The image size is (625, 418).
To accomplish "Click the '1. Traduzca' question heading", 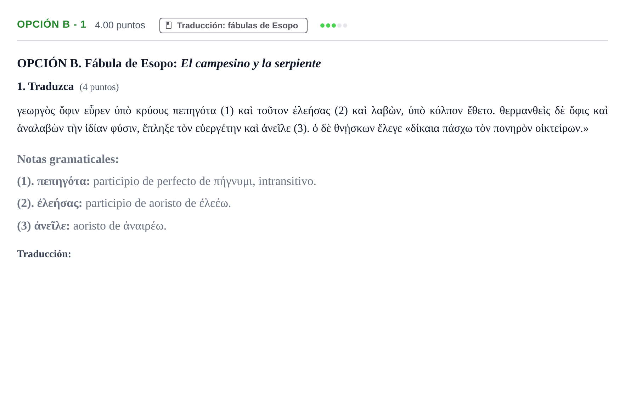I will (x=45, y=86).
